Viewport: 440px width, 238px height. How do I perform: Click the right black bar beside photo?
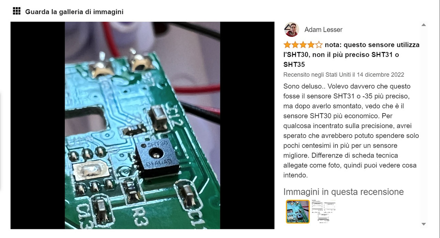pos(247,126)
